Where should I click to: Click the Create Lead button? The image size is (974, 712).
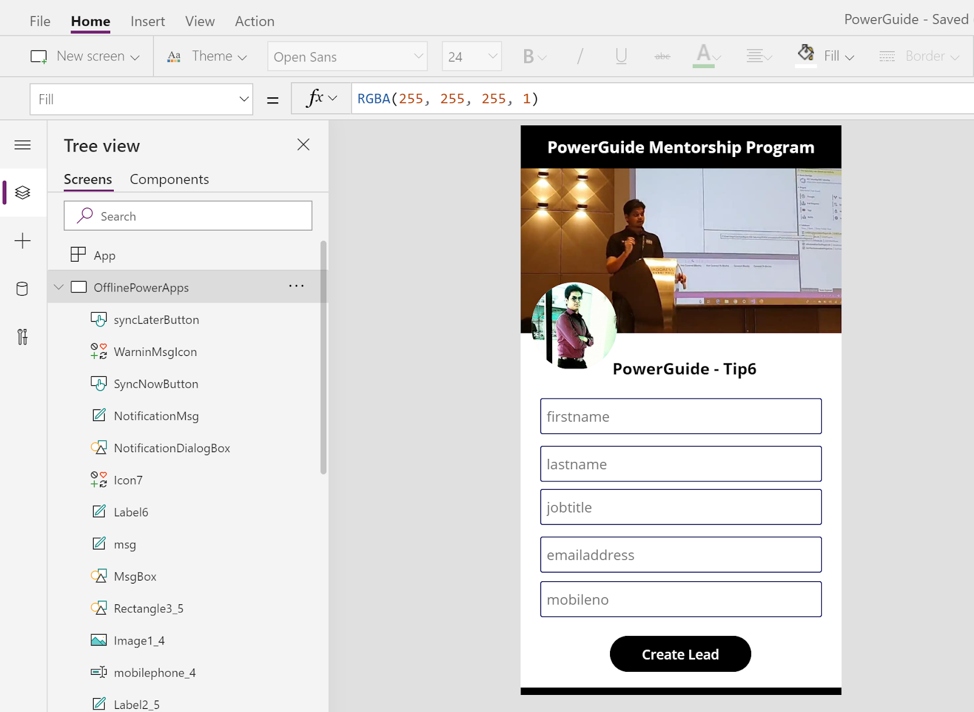(681, 654)
